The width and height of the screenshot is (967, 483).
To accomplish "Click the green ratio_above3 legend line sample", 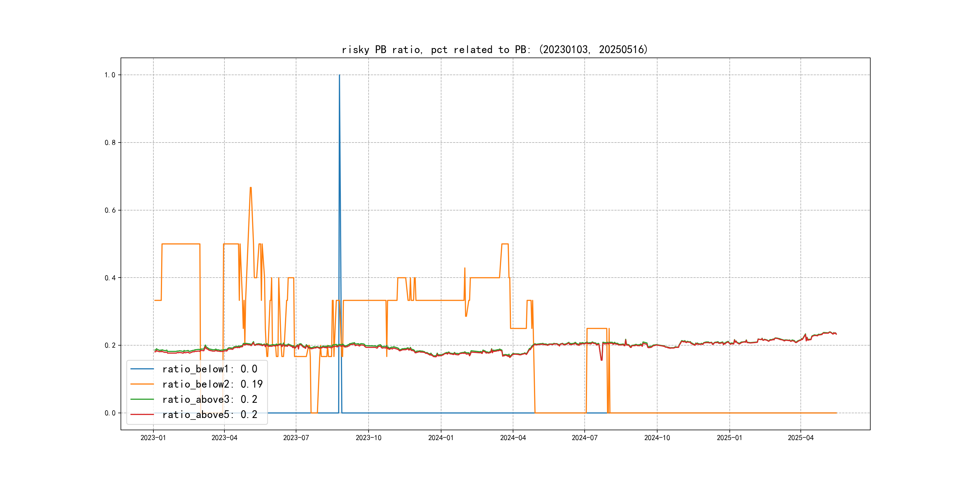I will [x=142, y=400].
